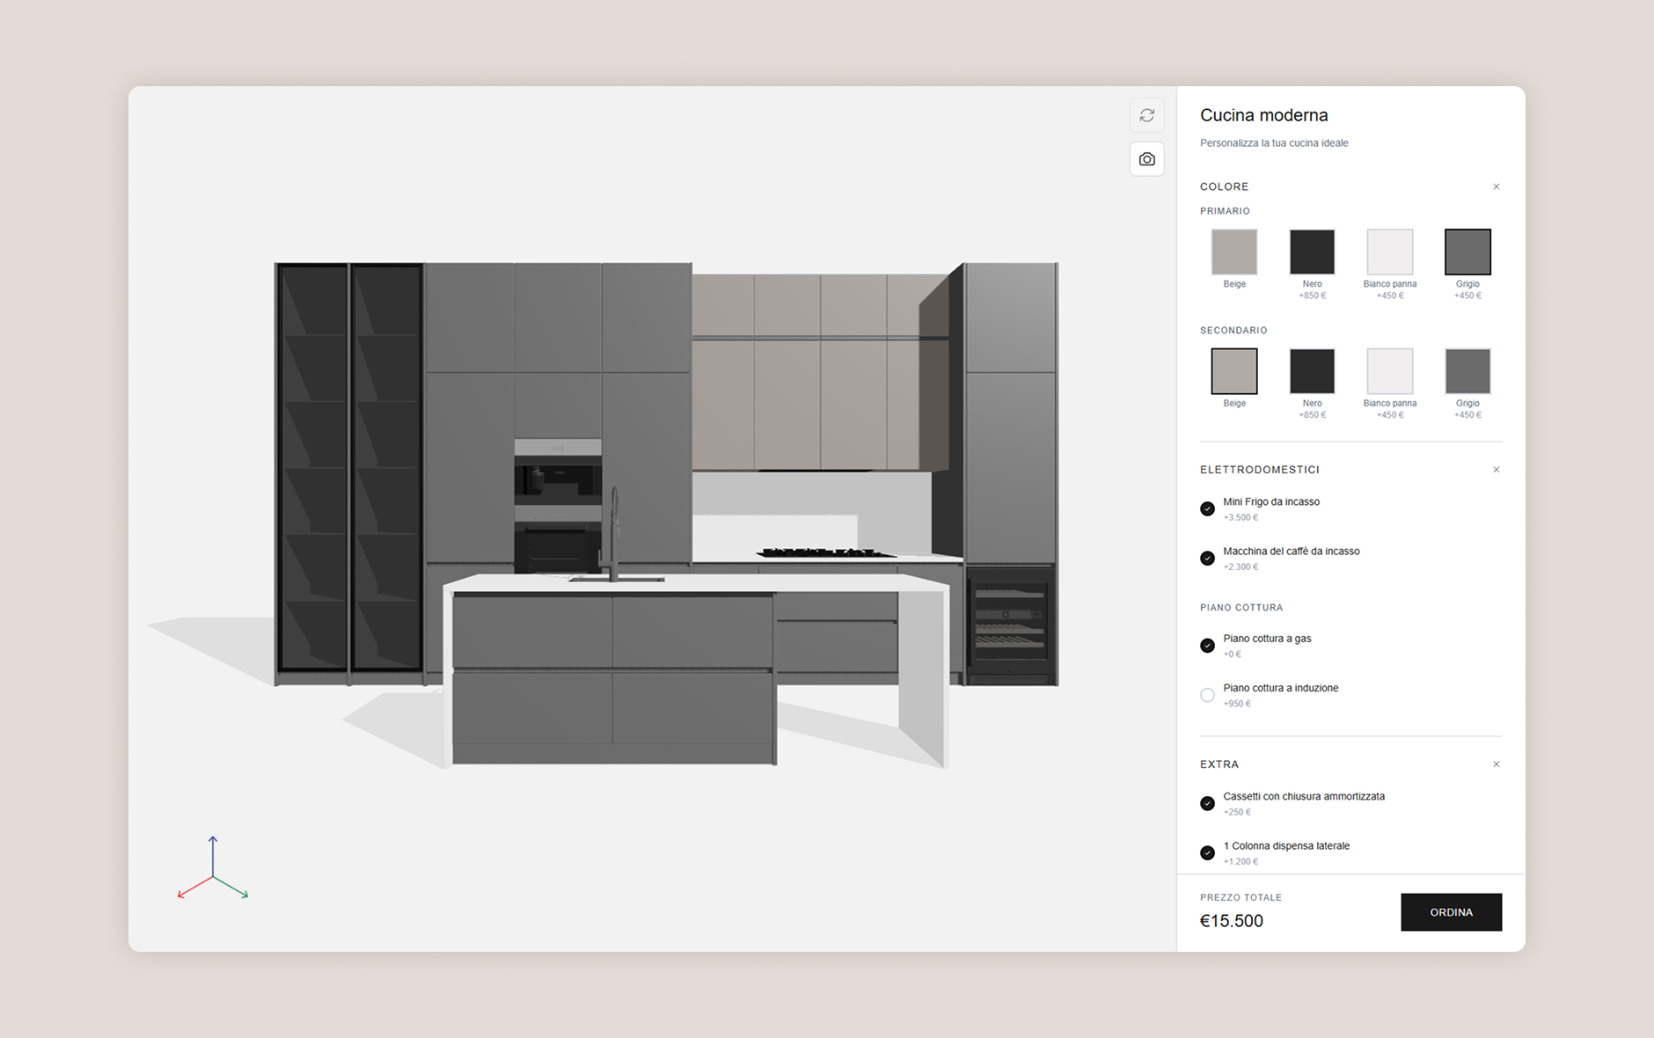Choose Beige primary color swatch
Viewport: 1654px width, 1038px height.
[x=1233, y=252]
